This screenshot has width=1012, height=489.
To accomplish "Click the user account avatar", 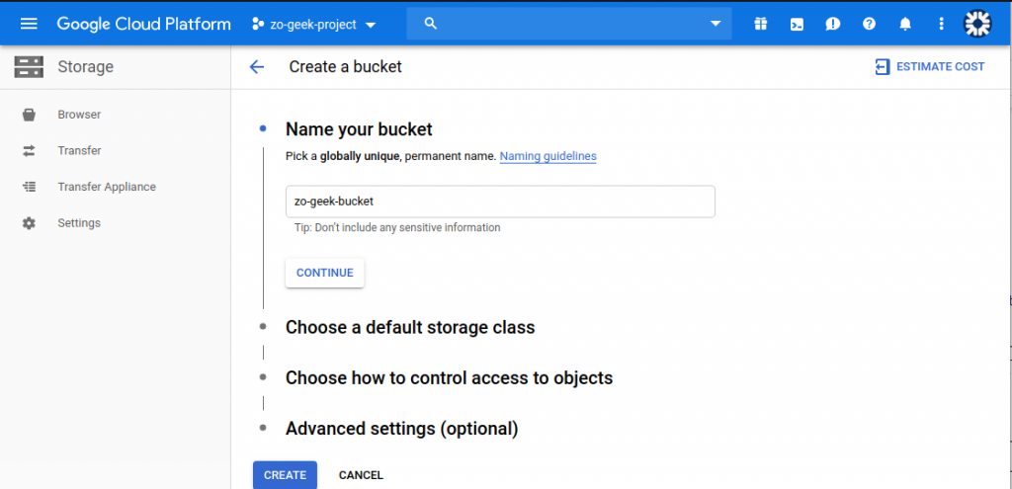I will 977,24.
